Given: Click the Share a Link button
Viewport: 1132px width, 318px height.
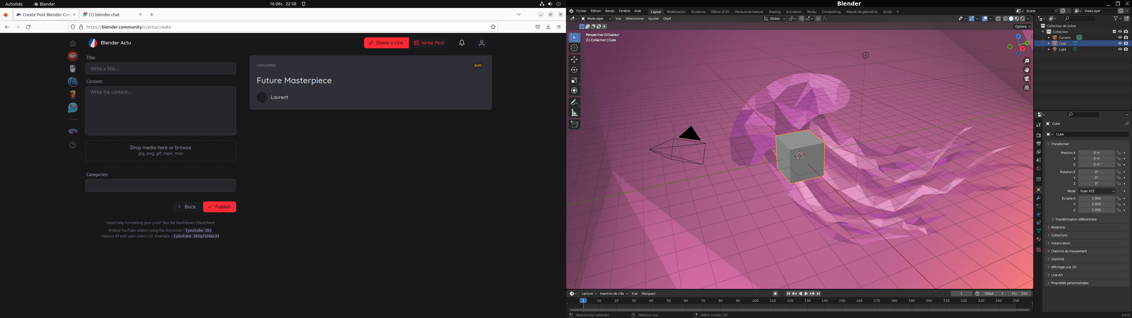Looking at the screenshot, I should coord(386,43).
